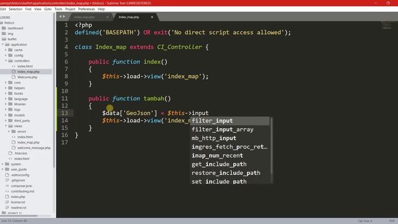
Task: Select imap_num_recent from autocomplete
Action: click(229, 156)
